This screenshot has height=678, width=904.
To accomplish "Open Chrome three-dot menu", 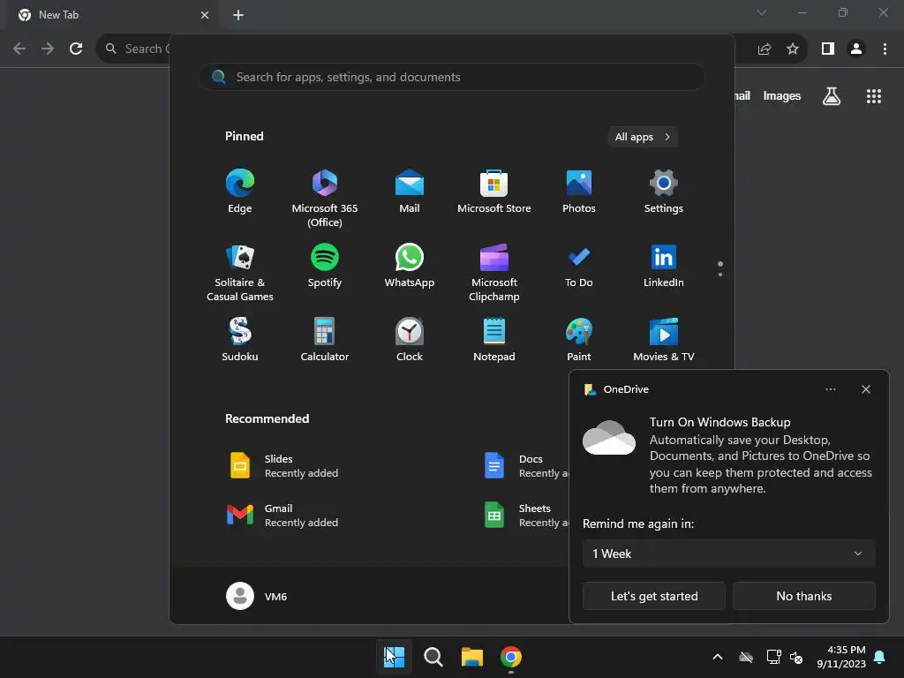I will coord(885,49).
